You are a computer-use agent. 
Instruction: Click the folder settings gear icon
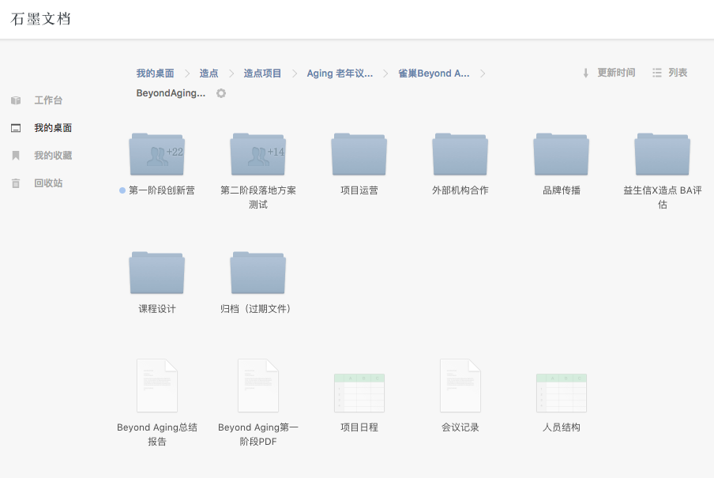[x=221, y=93]
